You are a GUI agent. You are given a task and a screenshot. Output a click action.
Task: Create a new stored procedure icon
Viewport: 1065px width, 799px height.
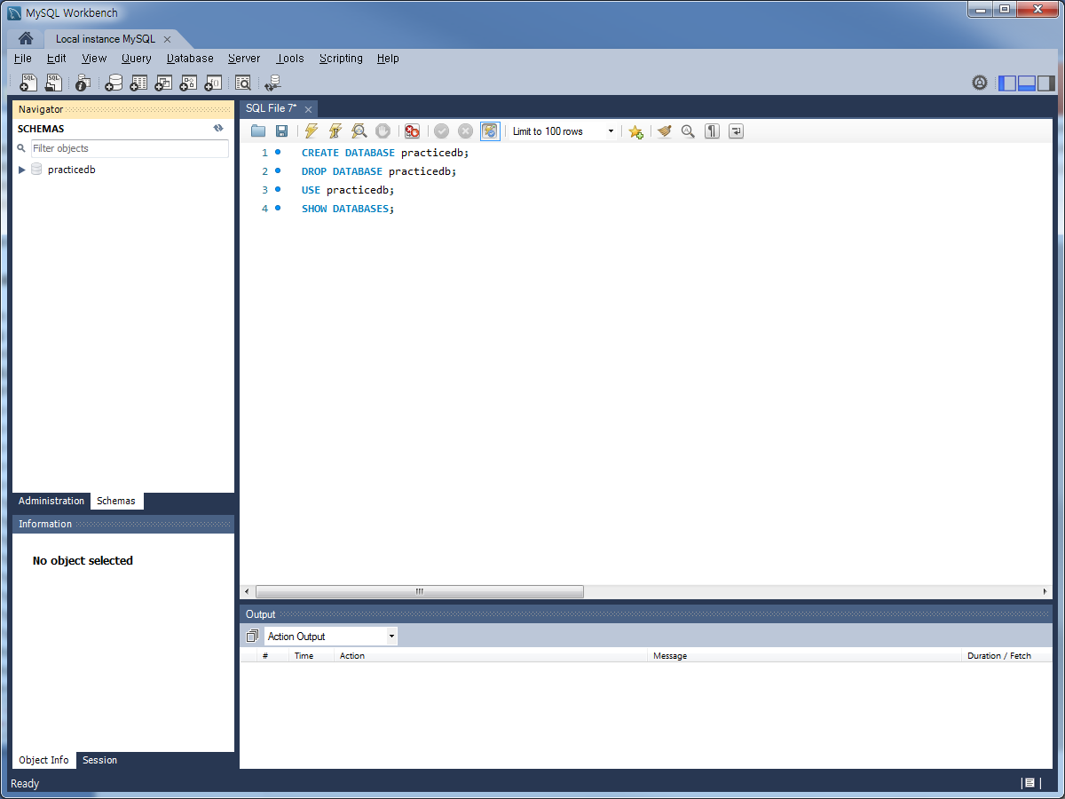188,83
